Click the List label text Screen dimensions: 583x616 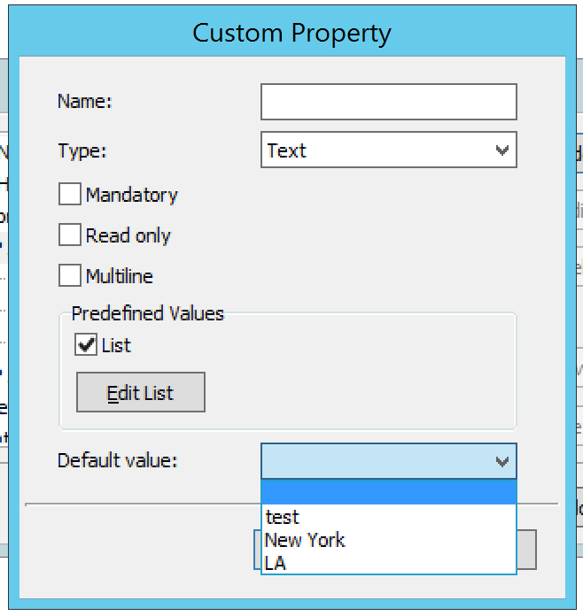click(116, 345)
